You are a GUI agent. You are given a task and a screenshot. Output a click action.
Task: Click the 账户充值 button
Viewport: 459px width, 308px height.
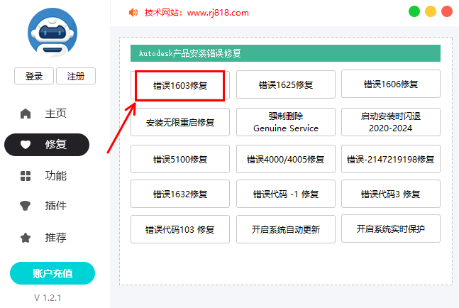tap(52, 273)
